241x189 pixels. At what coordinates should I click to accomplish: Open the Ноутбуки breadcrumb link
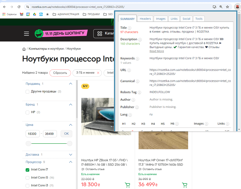pos(74,49)
